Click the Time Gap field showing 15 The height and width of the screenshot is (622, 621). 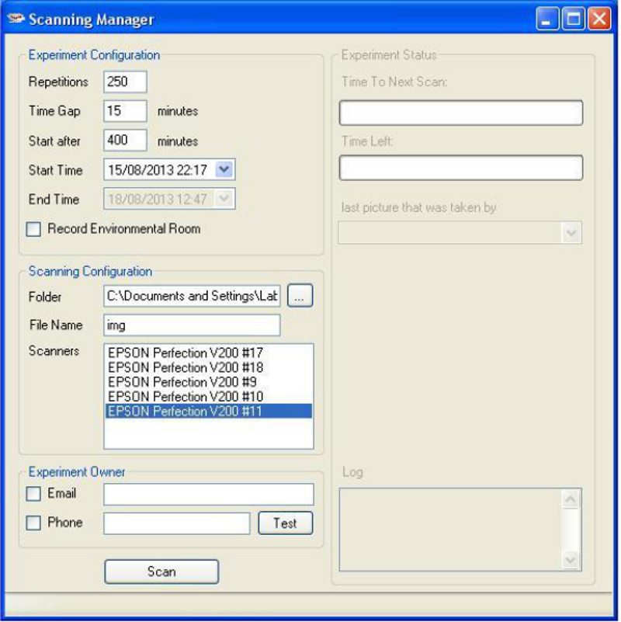coord(125,111)
